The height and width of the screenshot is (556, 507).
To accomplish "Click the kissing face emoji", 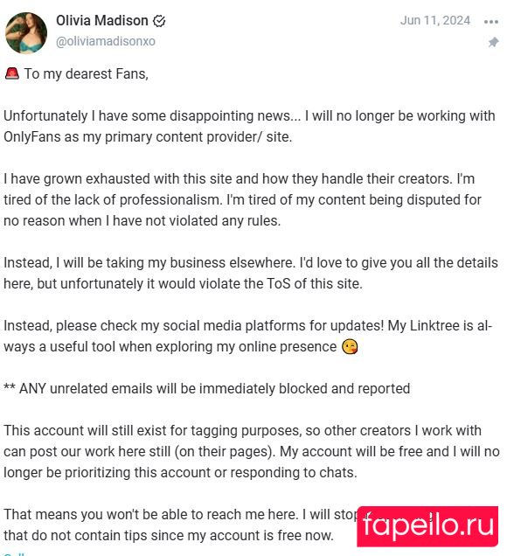I will coord(350,347).
